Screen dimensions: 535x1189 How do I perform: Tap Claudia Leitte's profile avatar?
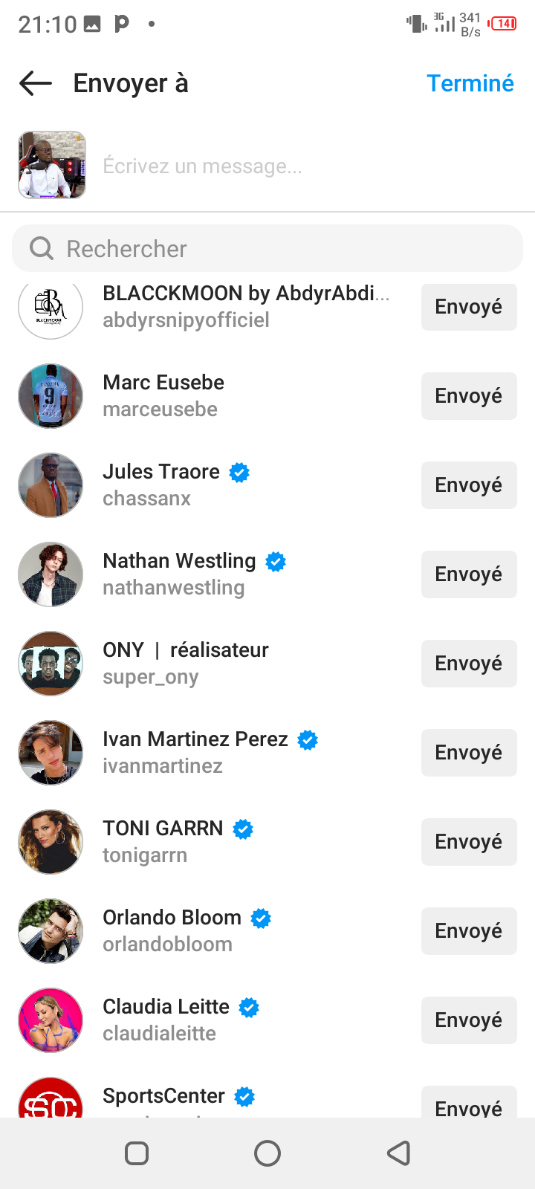(51, 1020)
